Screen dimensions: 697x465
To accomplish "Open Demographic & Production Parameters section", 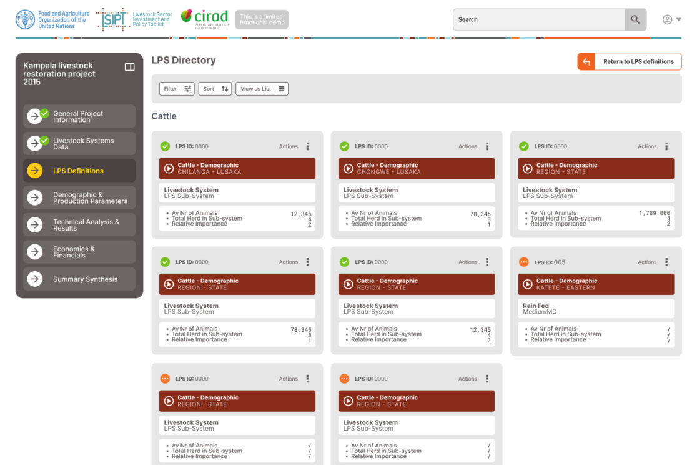I will tap(79, 197).
